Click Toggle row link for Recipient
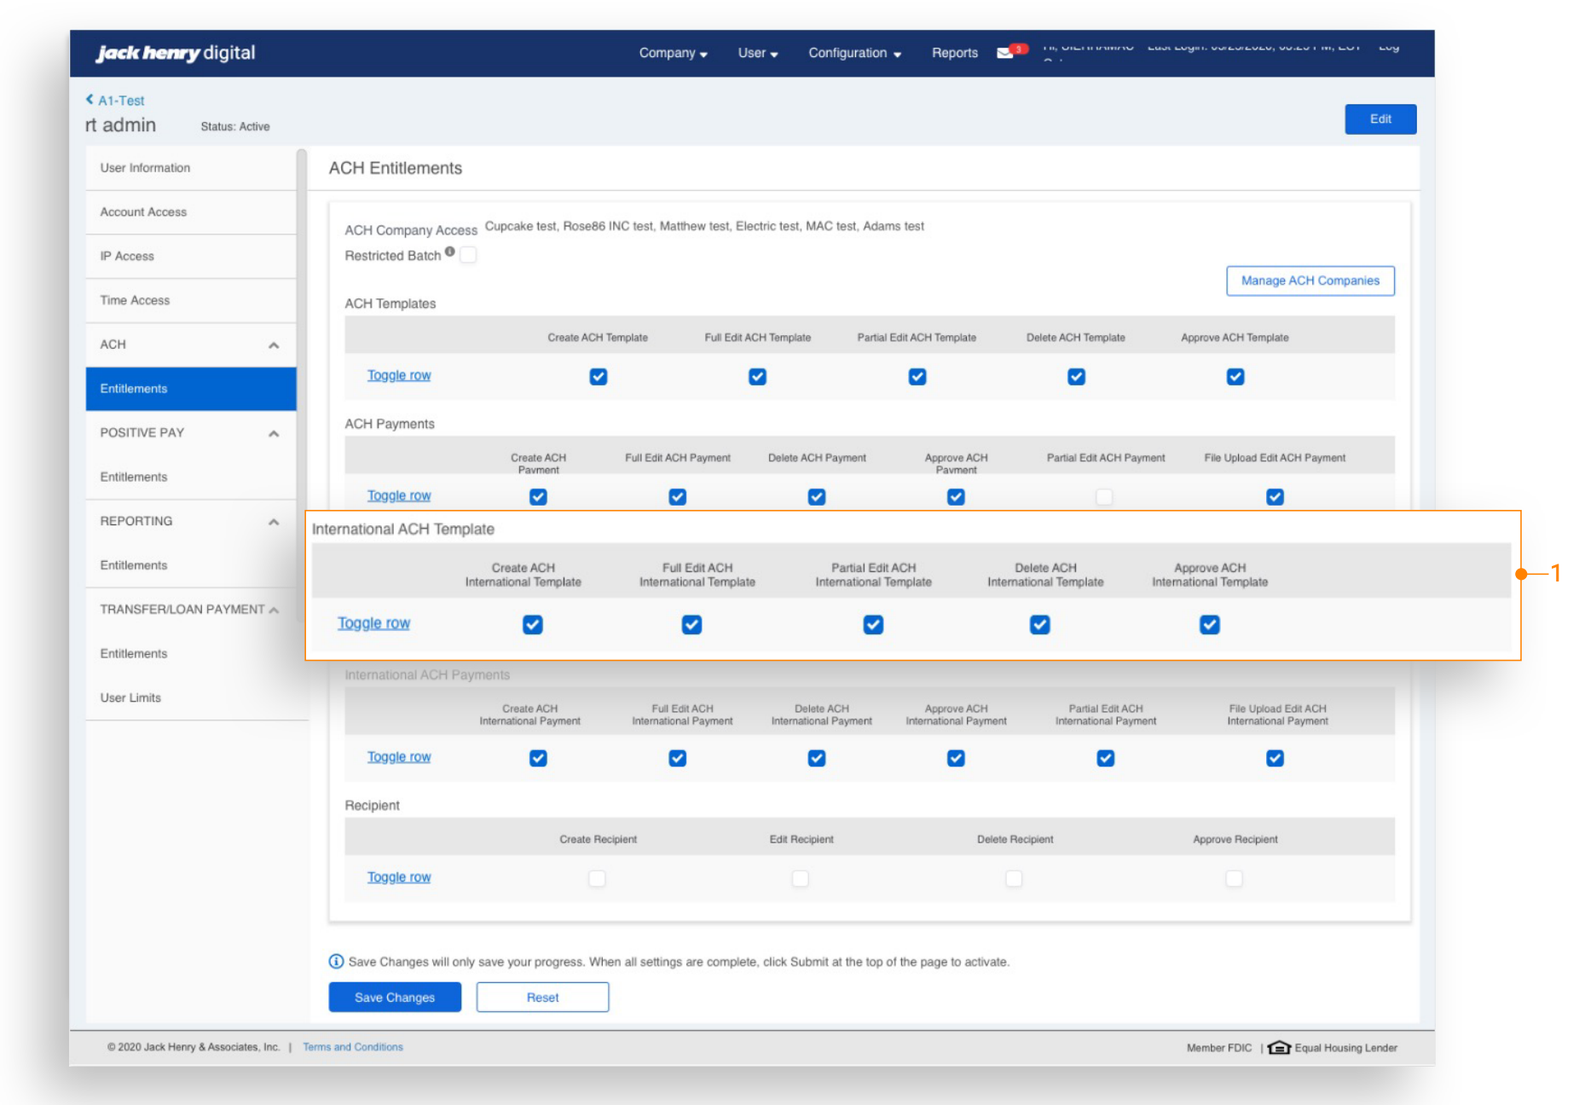 pyautogui.click(x=398, y=877)
